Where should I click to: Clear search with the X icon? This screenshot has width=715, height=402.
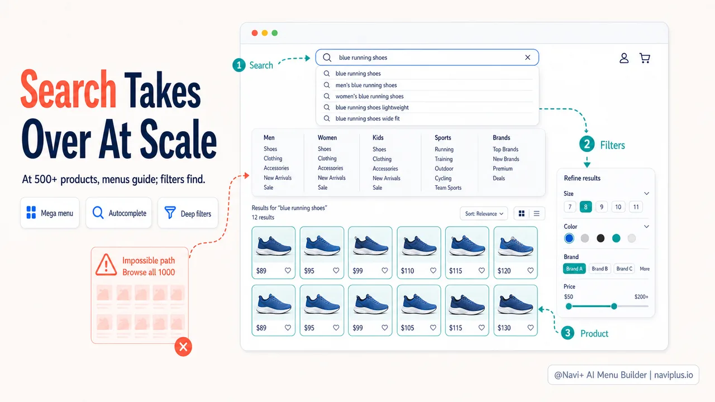coord(528,58)
